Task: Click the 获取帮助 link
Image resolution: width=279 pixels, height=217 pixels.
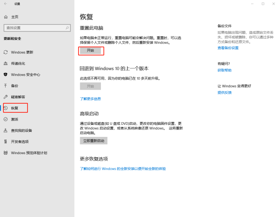Action: coord(224,70)
